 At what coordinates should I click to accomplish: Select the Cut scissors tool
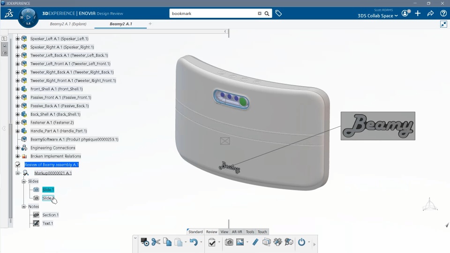(156, 242)
